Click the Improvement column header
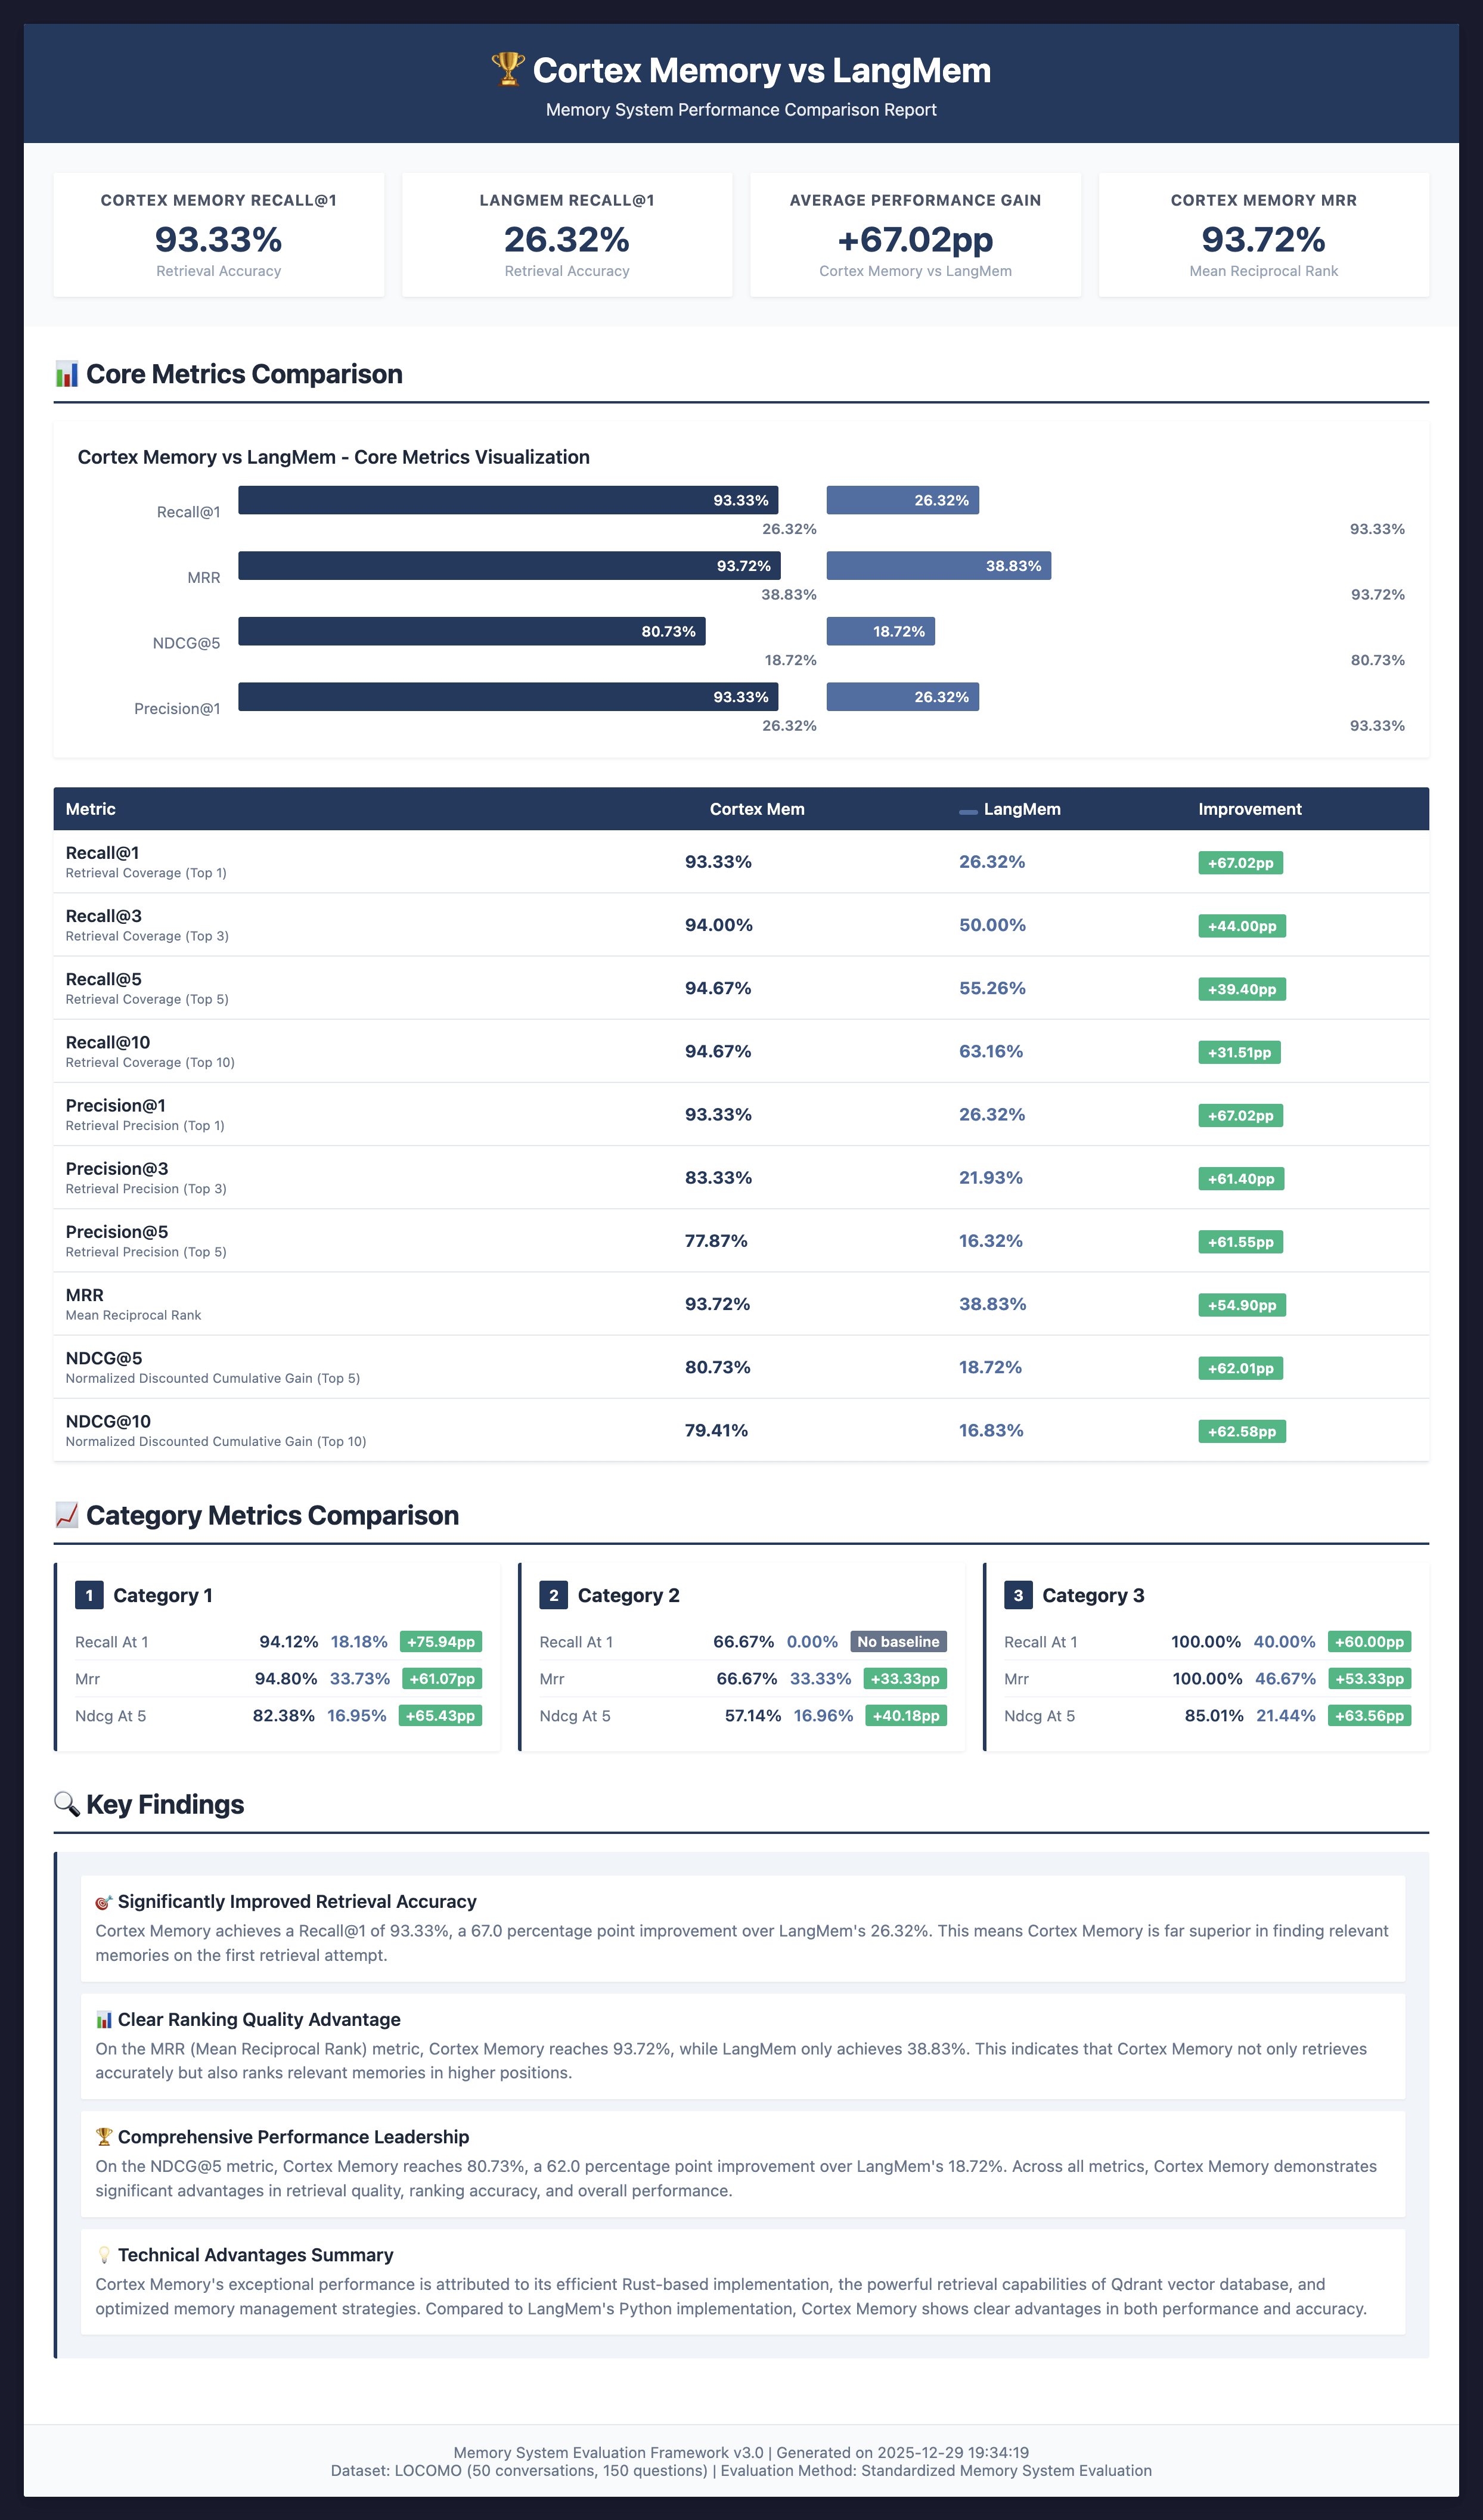The image size is (1483, 2520). coord(1249,809)
